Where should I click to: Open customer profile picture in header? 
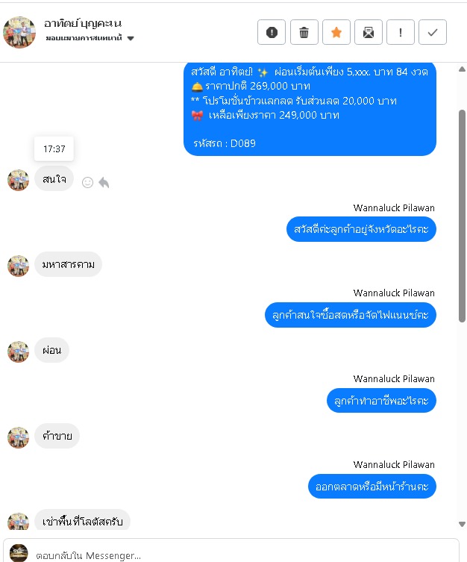(x=19, y=32)
